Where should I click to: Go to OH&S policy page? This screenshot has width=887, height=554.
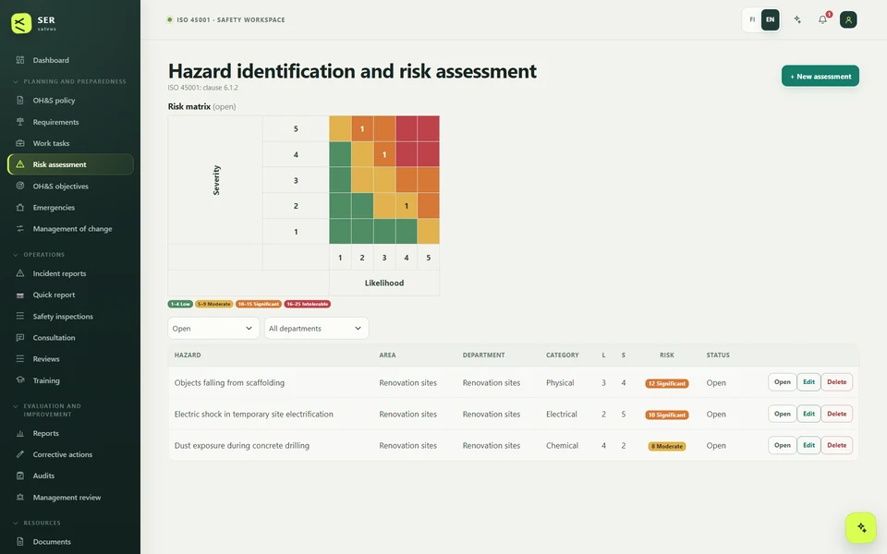pyautogui.click(x=70, y=100)
